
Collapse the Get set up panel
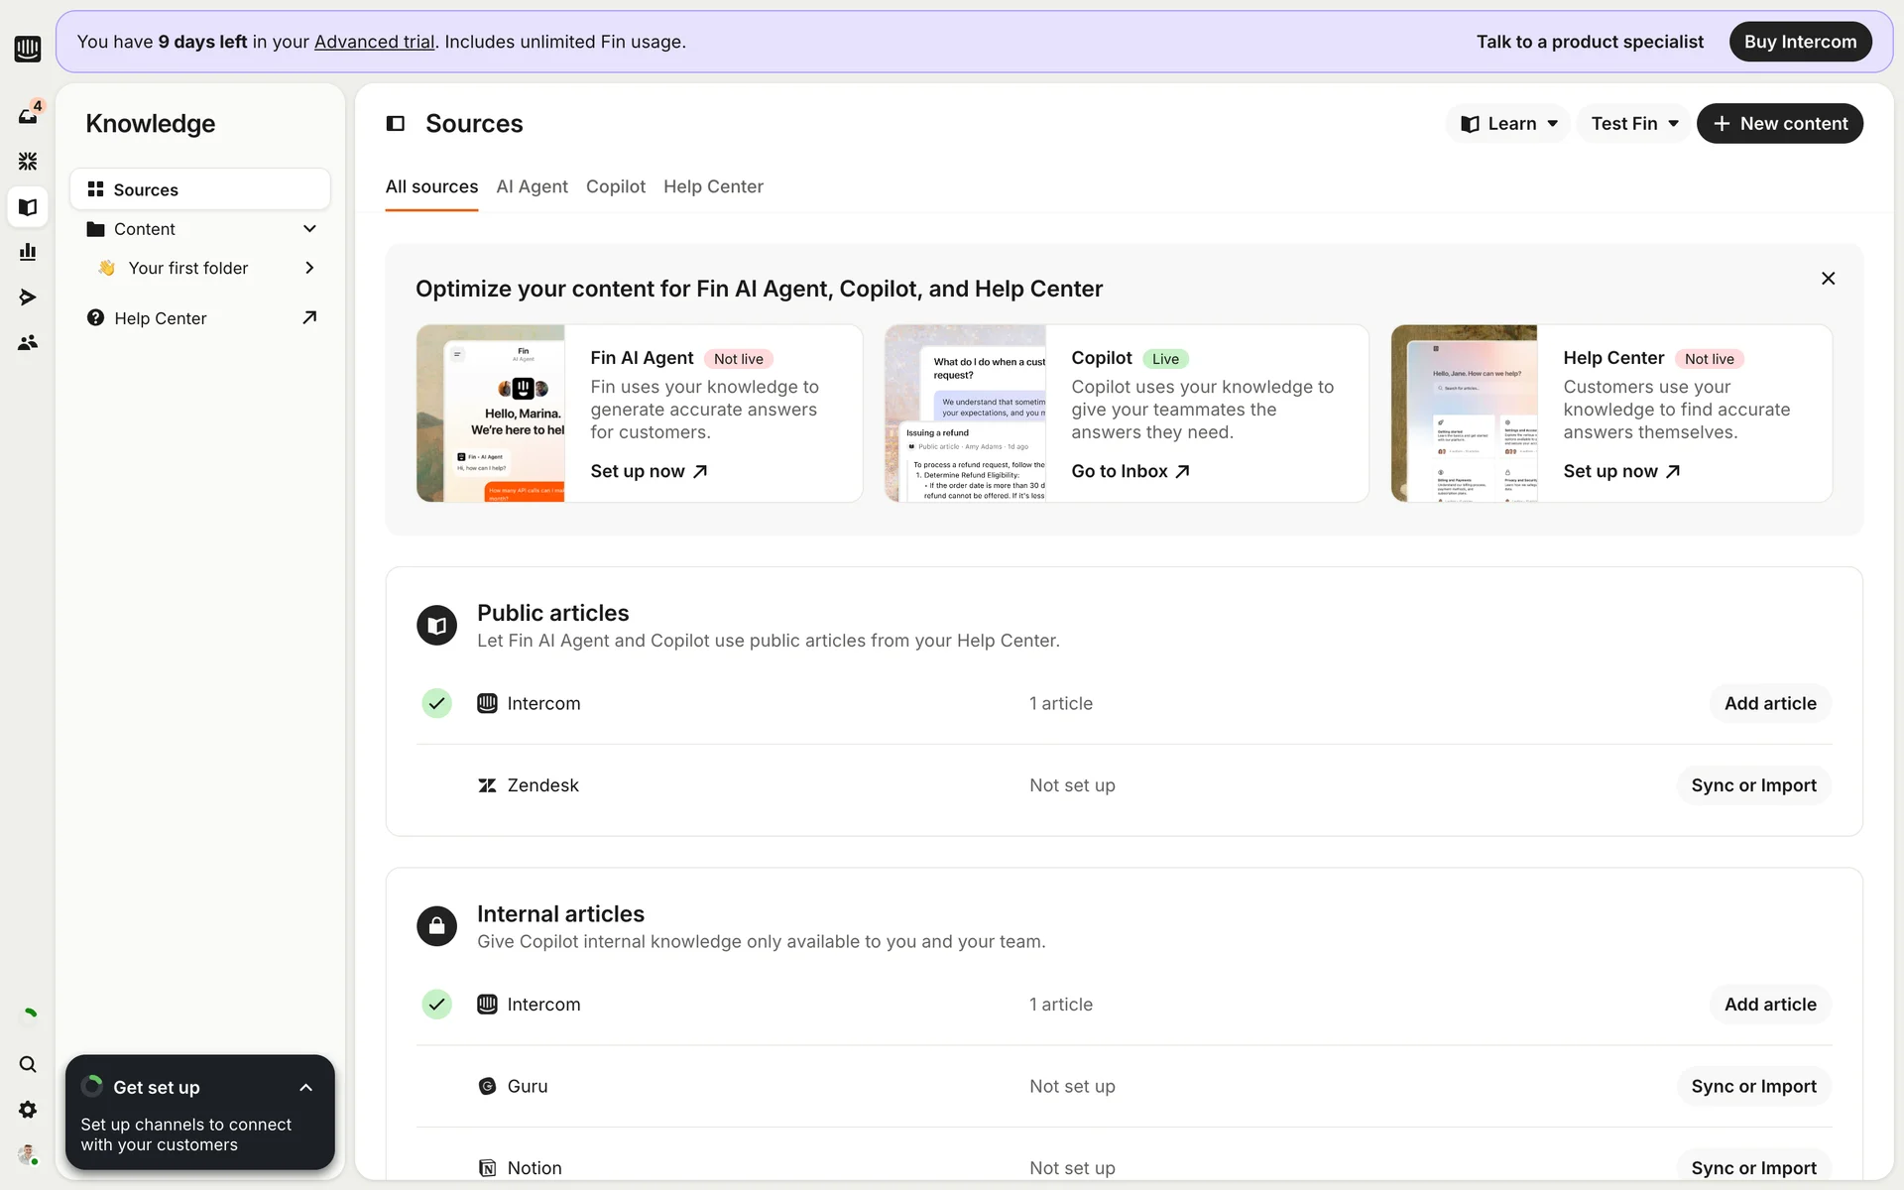point(306,1088)
